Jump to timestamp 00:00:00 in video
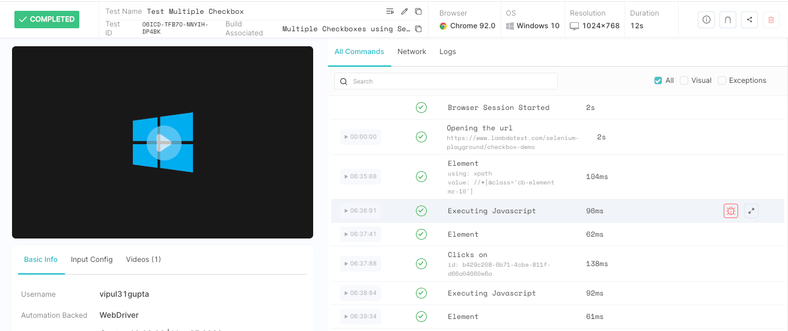Image resolution: width=788 pixels, height=331 pixels. tap(361, 137)
